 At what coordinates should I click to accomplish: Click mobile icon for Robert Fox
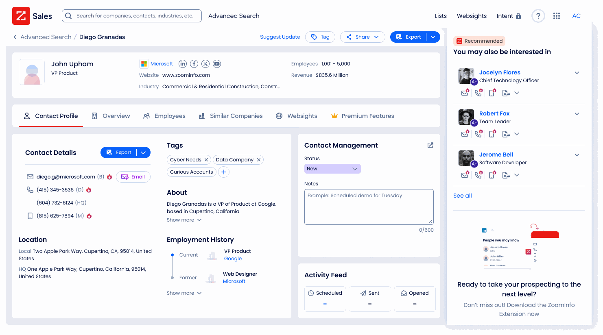(492, 134)
